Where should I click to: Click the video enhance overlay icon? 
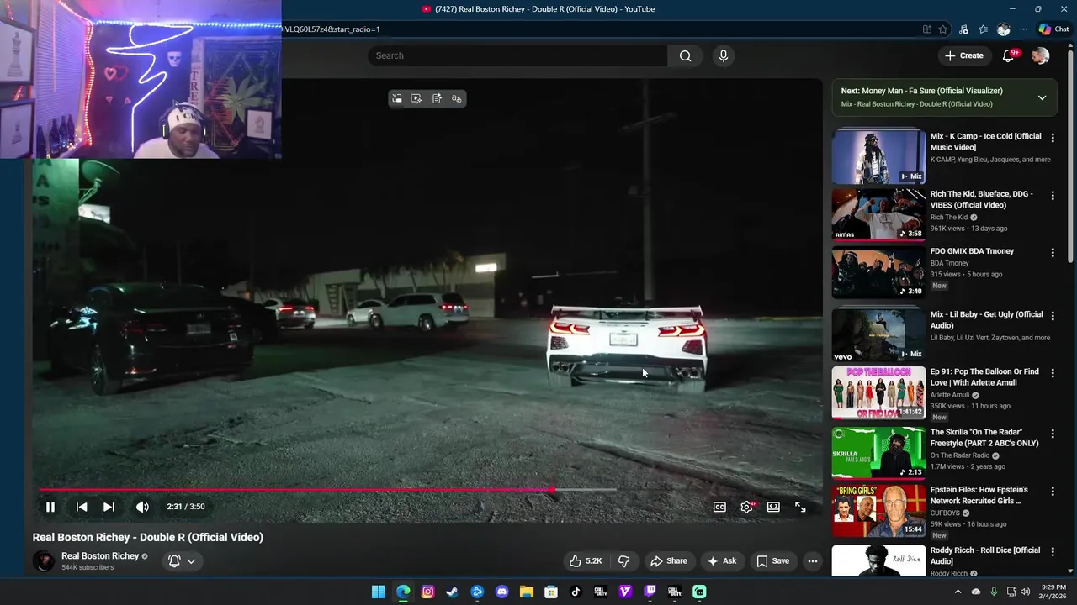click(x=416, y=98)
